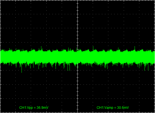The height and width of the screenshot is (113, 155).
Task: Click the tallest positive spike left of center
Action: 41,48
